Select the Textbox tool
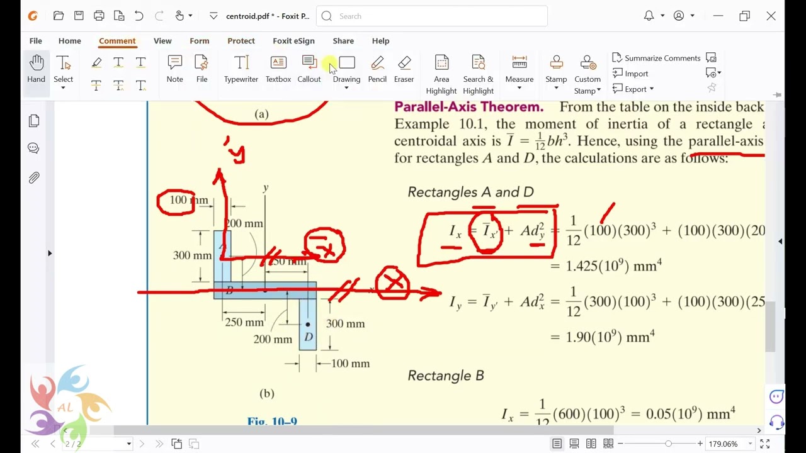Screen dimensions: 806x453 tap(278, 69)
